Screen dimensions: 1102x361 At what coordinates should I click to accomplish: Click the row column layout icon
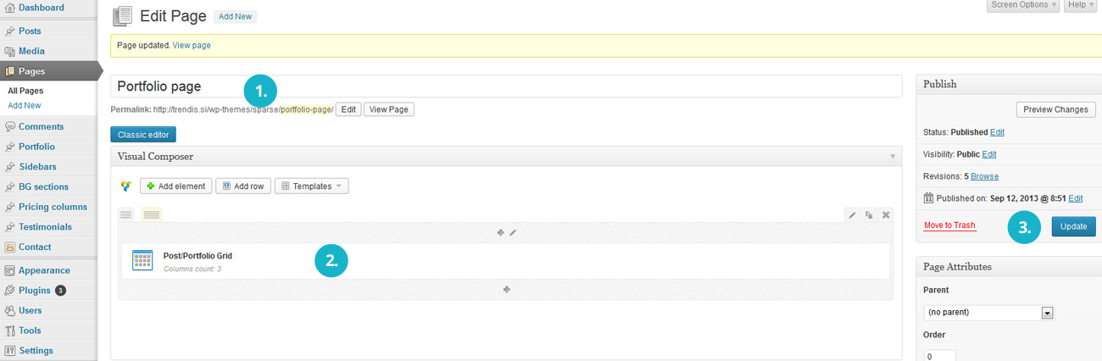152,214
